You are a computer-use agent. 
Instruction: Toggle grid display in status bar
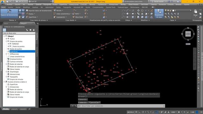point(136,112)
